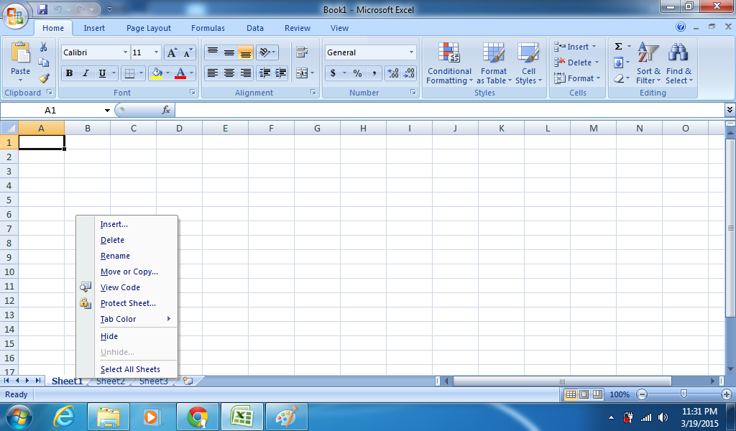The height and width of the screenshot is (431, 736).
Task: Click the Copy icon in Clipboard group
Action: [44, 62]
